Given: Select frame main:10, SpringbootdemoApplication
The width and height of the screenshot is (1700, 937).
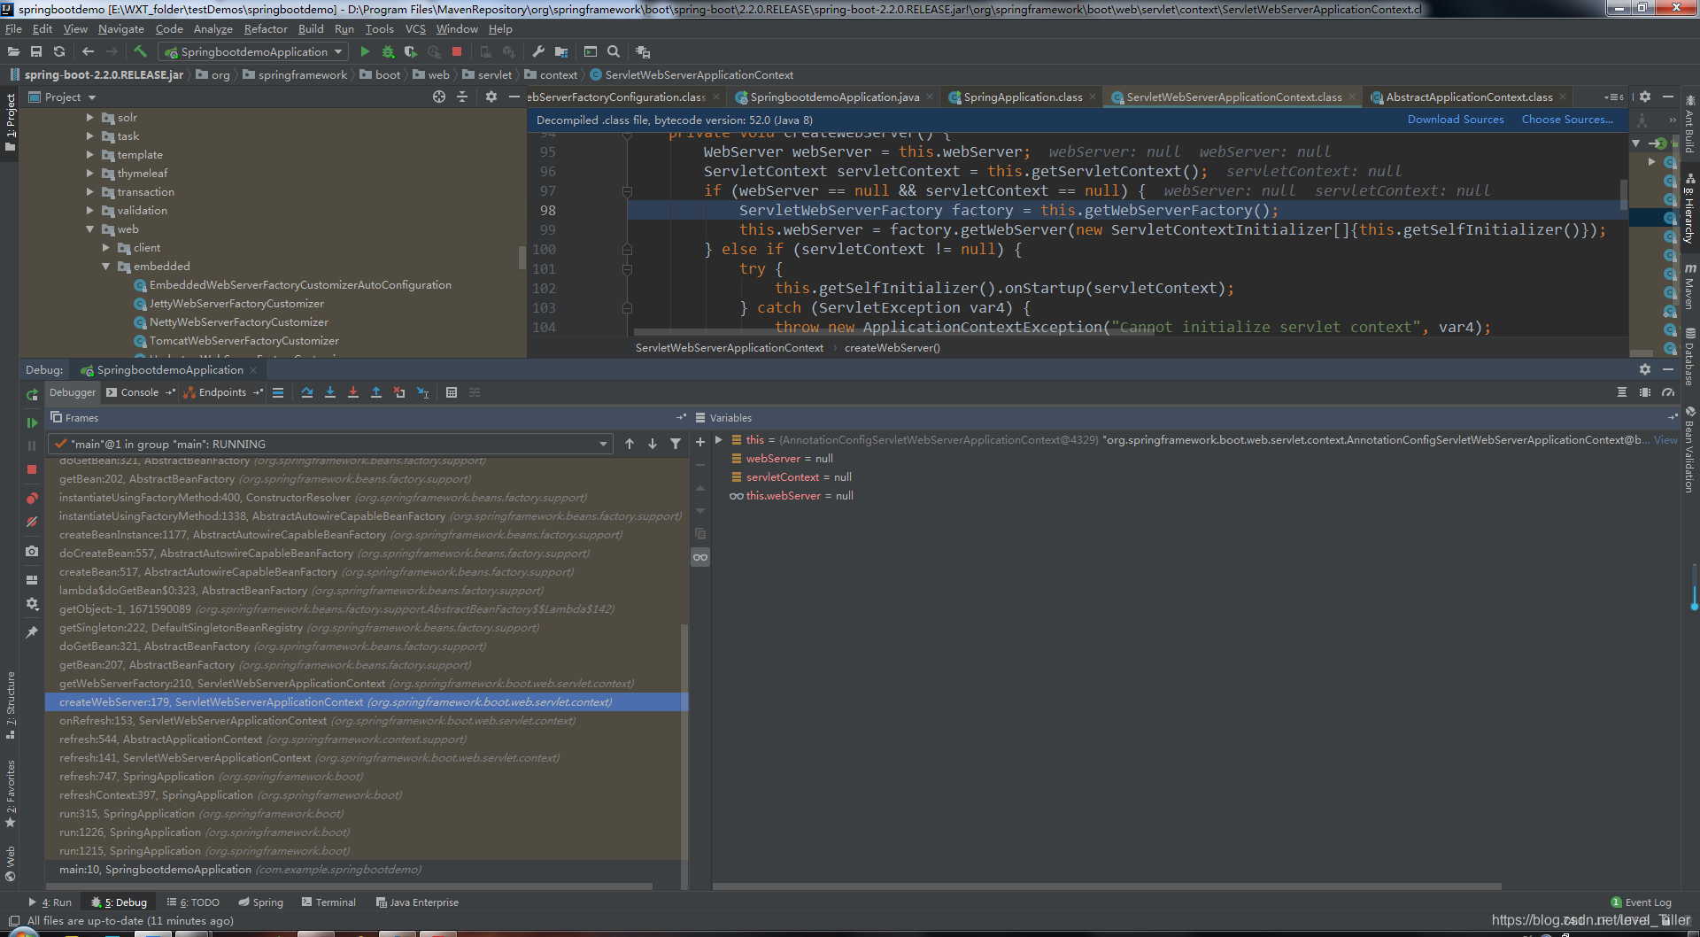Looking at the screenshot, I should point(366,870).
